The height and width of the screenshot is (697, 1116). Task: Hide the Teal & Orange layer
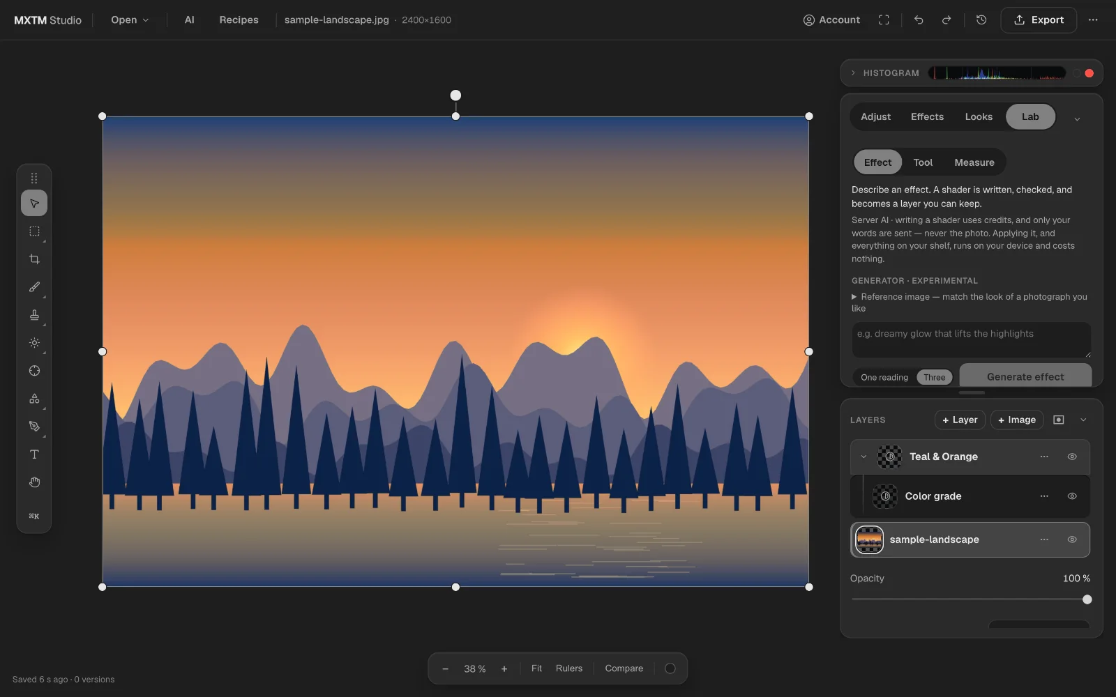click(1072, 457)
